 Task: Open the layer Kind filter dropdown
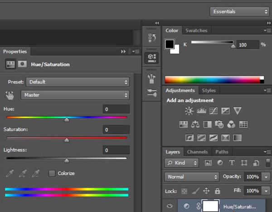[x=181, y=163]
